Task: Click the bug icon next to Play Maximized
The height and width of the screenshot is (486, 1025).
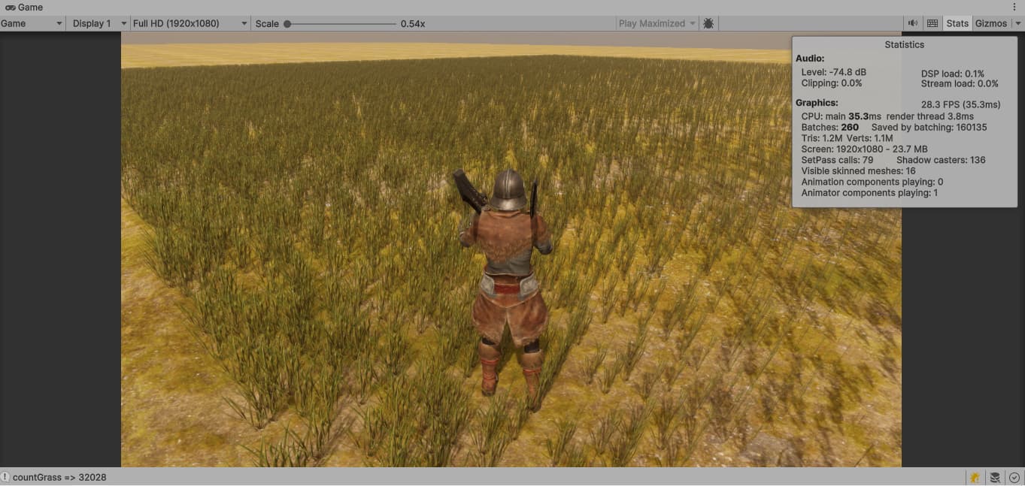Action: pyautogui.click(x=708, y=23)
